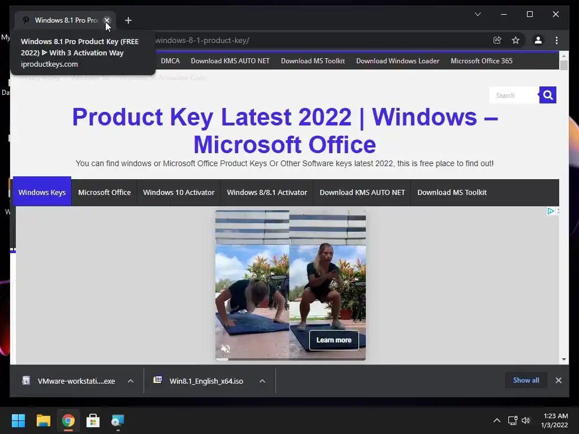Open the Windows Start menu
Image resolution: width=579 pixels, height=434 pixels.
pos(18,420)
